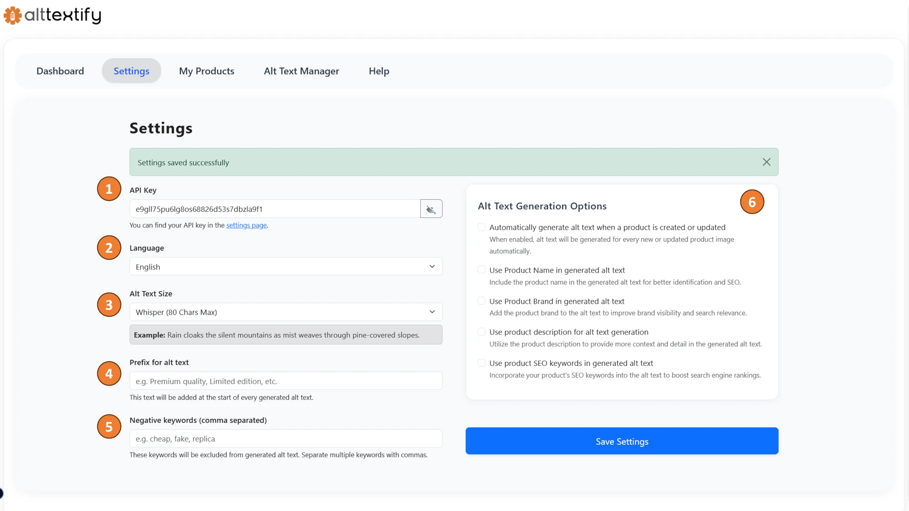
Task: Dismiss the success banner with the X icon
Action: (x=766, y=162)
